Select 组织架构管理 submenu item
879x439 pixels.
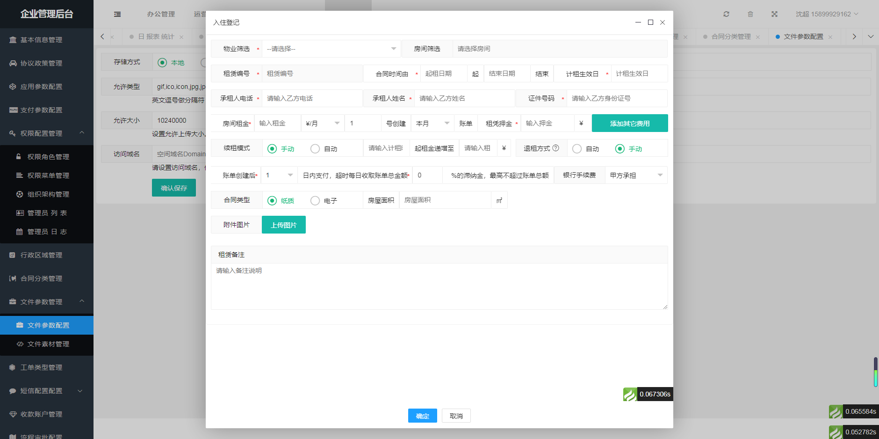point(47,194)
